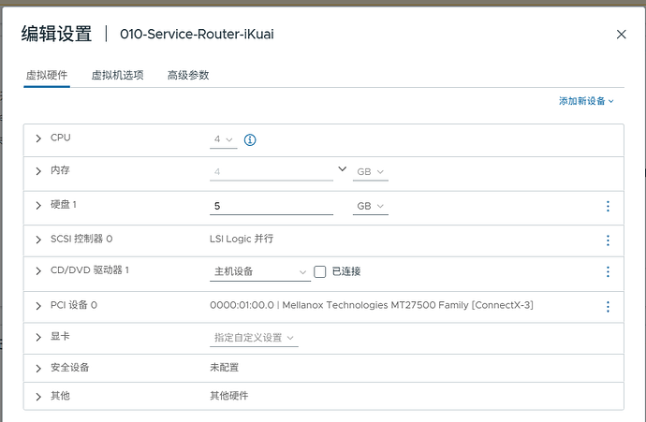Click the 其他硬件 value text
646x422 pixels.
click(229, 396)
